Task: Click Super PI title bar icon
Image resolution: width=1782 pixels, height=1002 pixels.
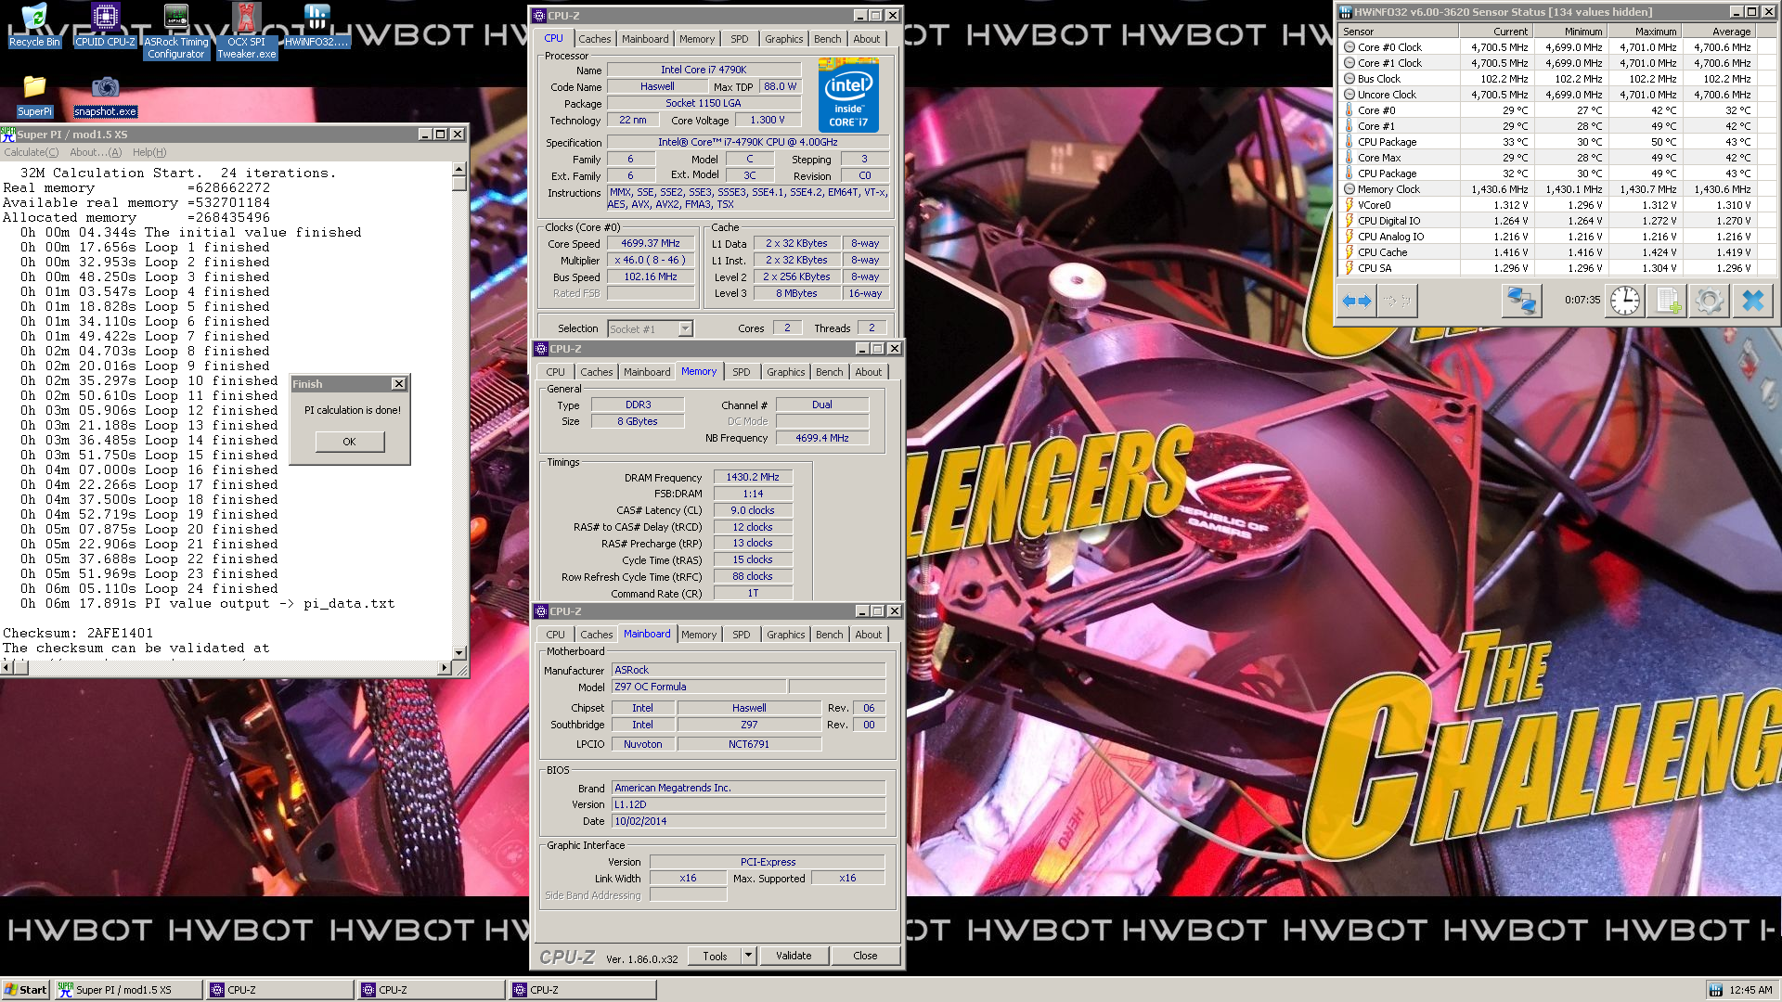Action: pos(8,135)
